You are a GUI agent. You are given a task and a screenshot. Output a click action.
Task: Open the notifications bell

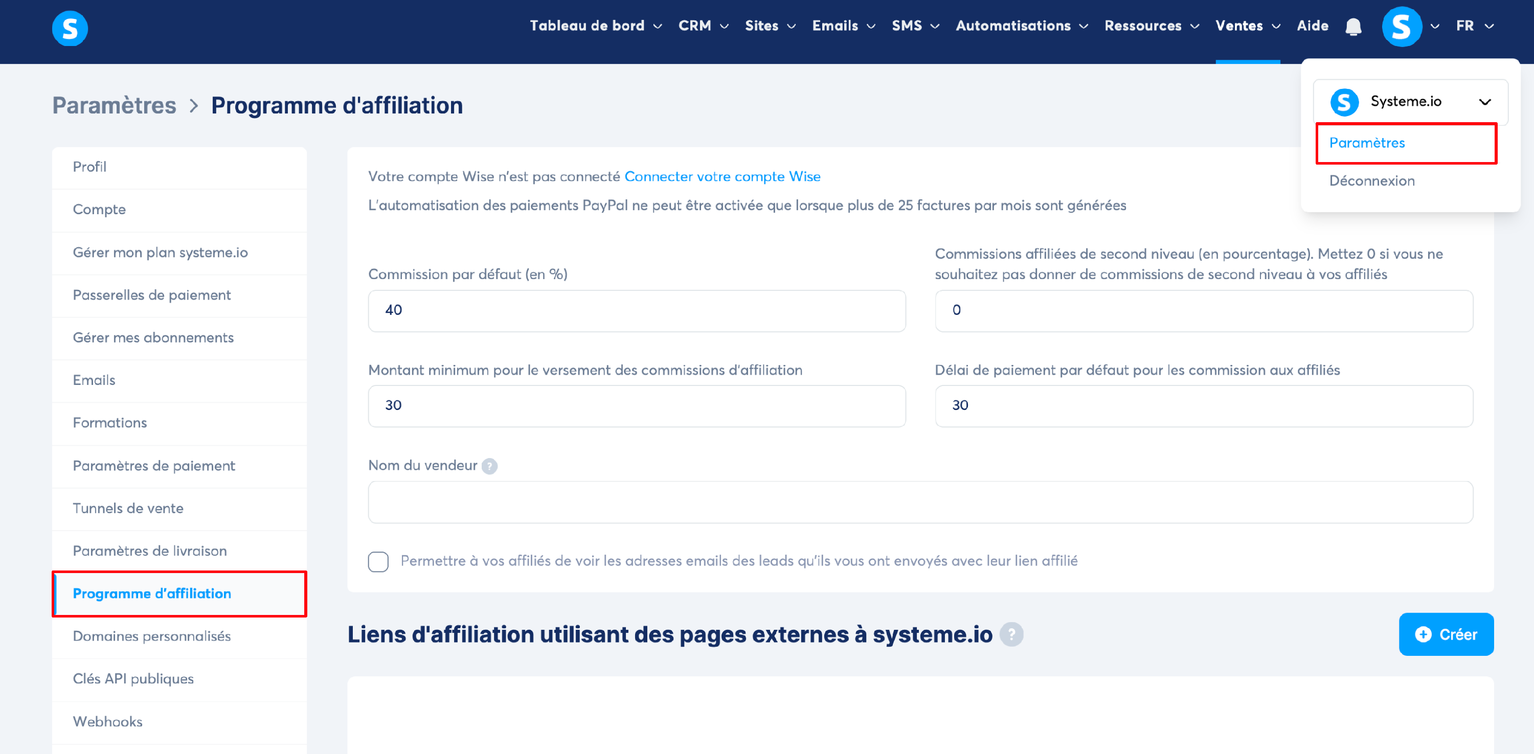click(x=1353, y=27)
